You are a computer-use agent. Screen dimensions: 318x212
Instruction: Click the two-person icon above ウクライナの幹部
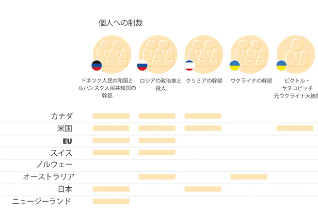pyautogui.click(x=250, y=55)
